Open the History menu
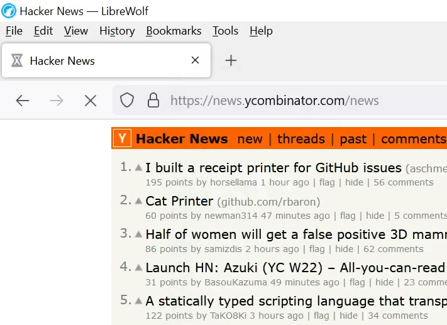This screenshot has height=325, width=447. coord(117,31)
